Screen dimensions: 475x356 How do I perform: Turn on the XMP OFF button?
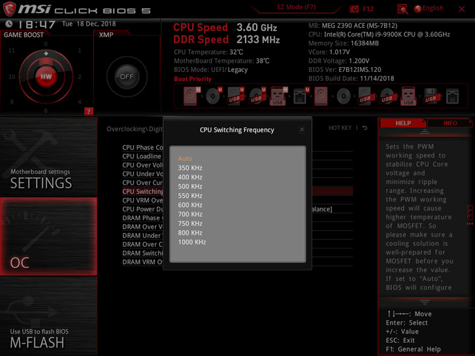(x=127, y=76)
